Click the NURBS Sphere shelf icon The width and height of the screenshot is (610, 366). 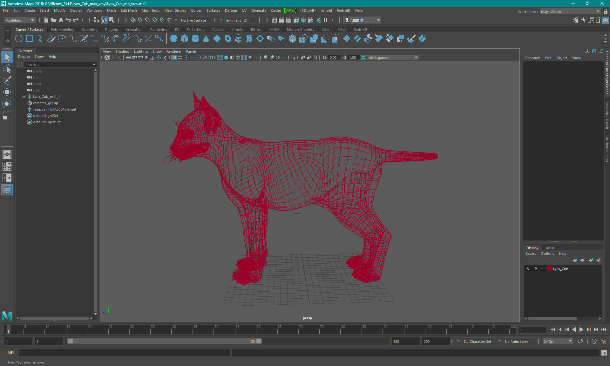[174, 39]
